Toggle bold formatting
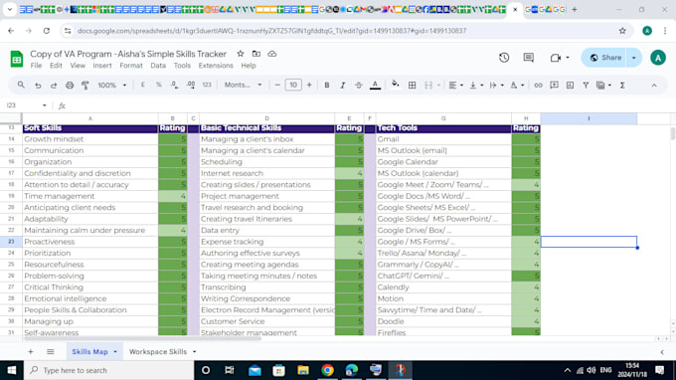The image size is (676, 380). point(327,85)
